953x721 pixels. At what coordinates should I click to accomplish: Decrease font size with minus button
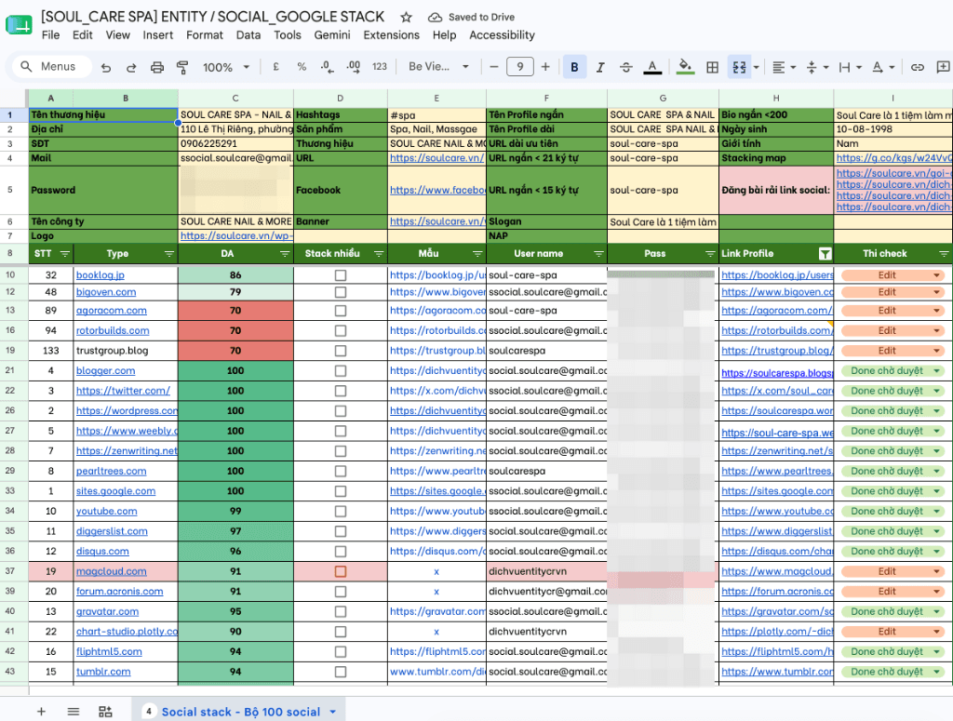(x=493, y=67)
